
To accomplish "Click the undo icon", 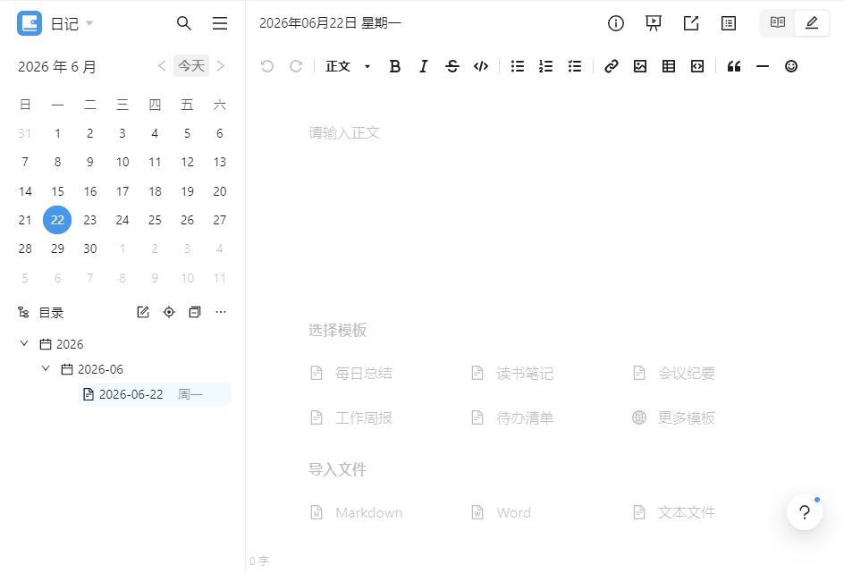I will pyautogui.click(x=267, y=66).
